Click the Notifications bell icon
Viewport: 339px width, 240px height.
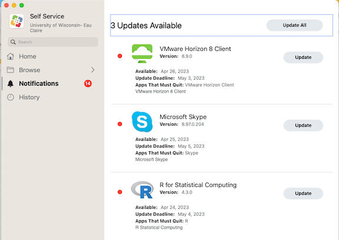point(11,84)
